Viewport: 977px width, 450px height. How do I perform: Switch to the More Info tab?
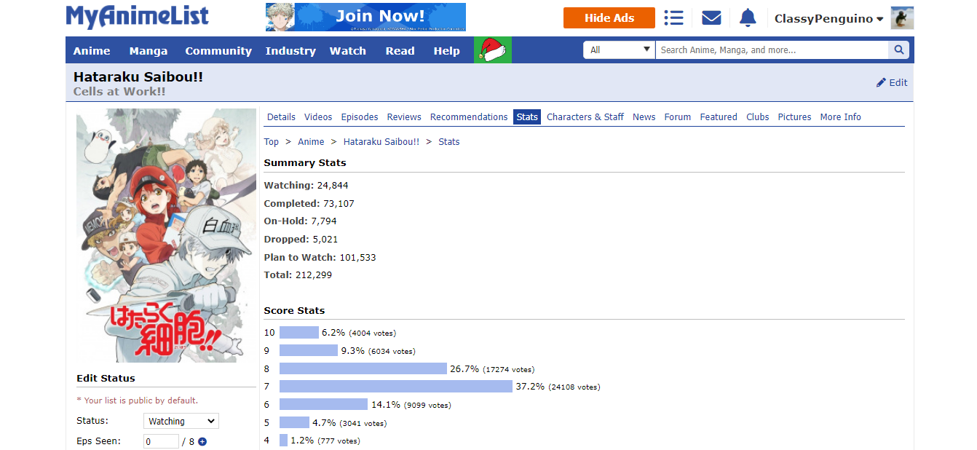click(841, 117)
